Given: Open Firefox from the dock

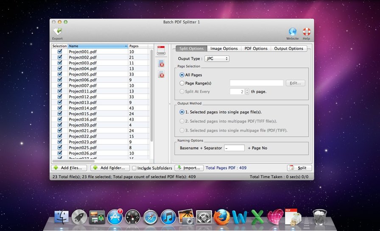Looking at the screenshot, I should coord(221,217).
